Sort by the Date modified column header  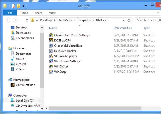click(x=123, y=28)
